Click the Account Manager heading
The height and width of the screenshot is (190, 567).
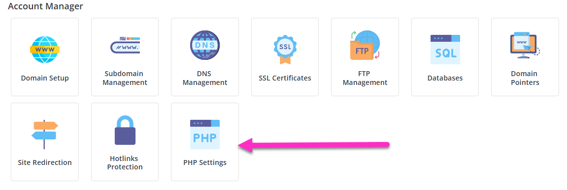click(45, 6)
